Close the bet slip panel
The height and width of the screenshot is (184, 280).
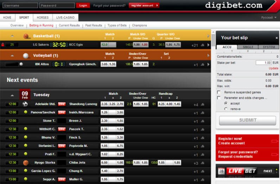(276, 38)
